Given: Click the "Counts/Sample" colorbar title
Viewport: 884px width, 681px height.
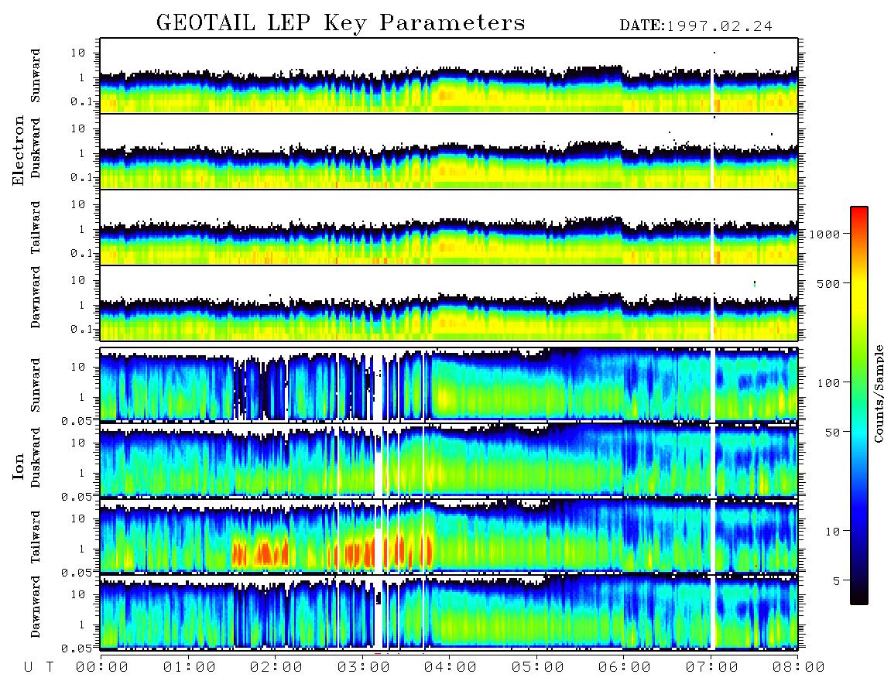Looking at the screenshot, I should (878, 393).
